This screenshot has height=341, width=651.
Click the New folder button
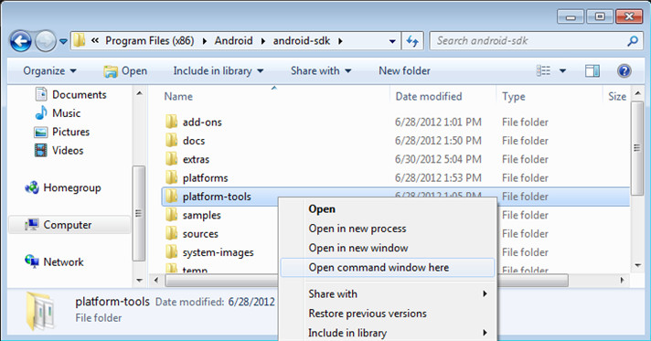pyautogui.click(x=404, y=71)
